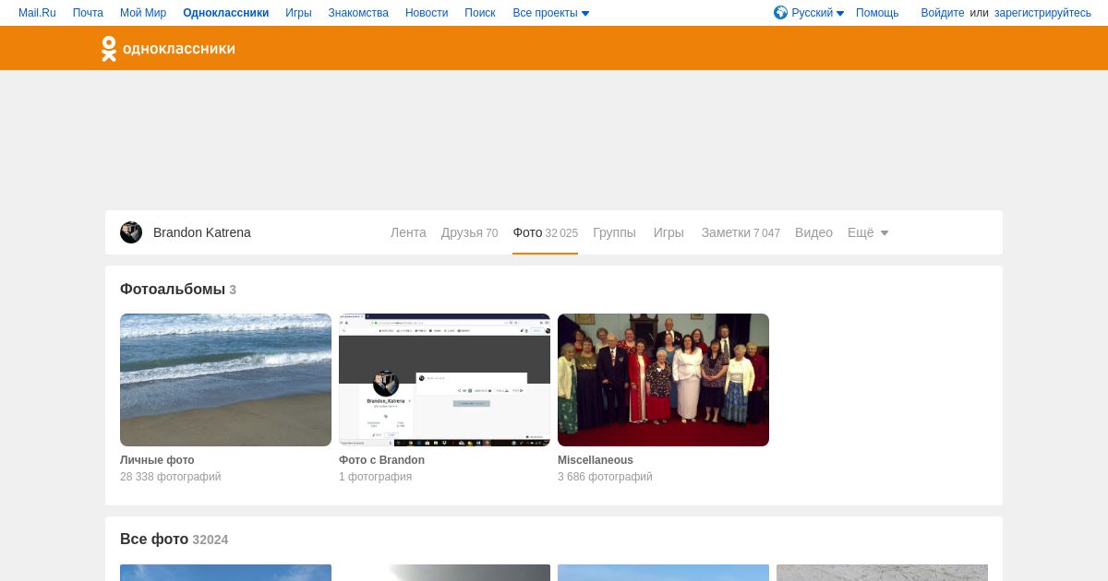This screenshot has height=581, width=1108.
Task: Click the Brandon Katrena profile name
Action: pos(202,232)
